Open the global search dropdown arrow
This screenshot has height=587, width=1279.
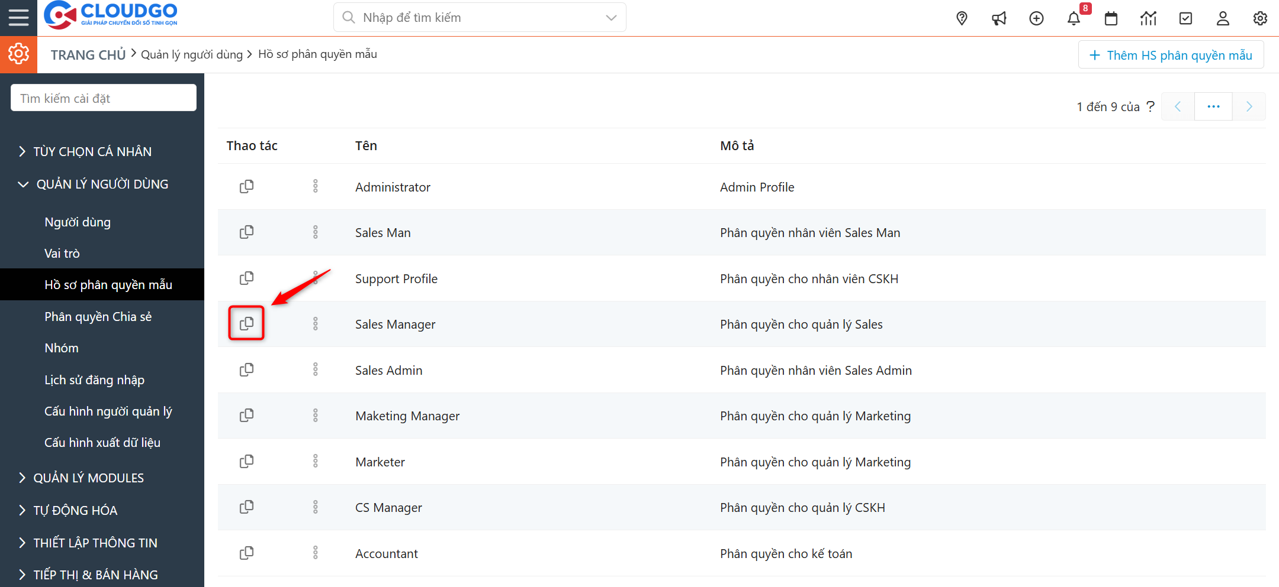point(611,18)
